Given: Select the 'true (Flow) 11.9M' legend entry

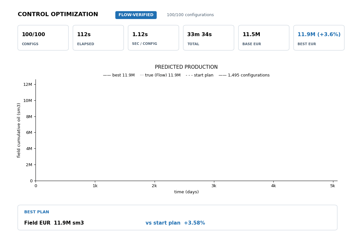Looking at the screenshot, I should coord(160,75).
